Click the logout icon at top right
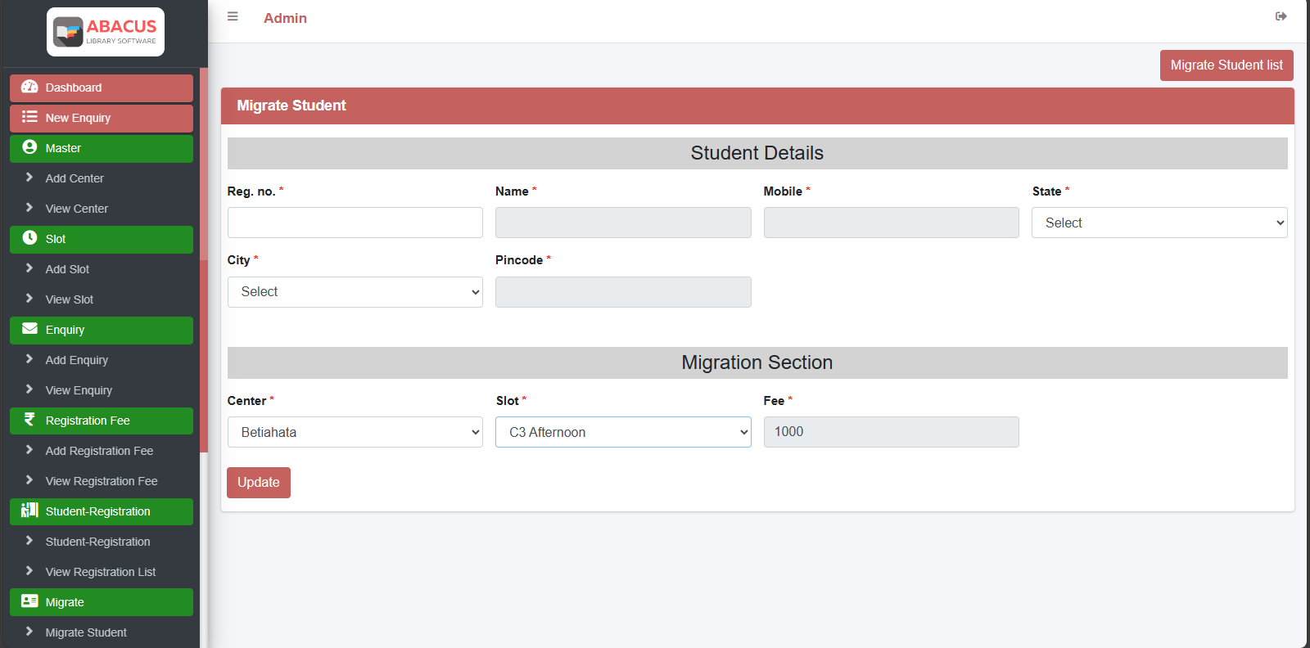This screenshot has width=1310, height=648. [x=1281, y=16]
